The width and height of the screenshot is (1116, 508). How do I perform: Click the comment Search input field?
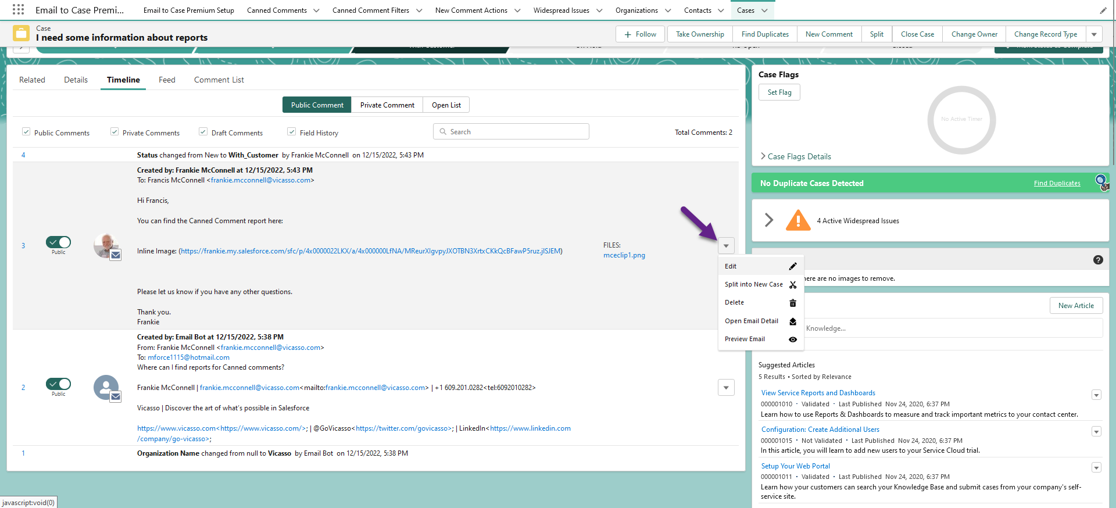pos(511,131)
